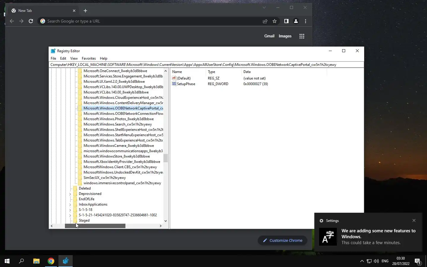
Task: Open Chrome profile icon
Action: [296, 21]
